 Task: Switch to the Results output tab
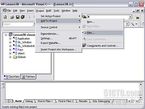coord(83,101)
